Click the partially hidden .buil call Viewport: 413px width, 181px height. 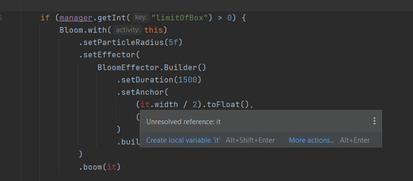point(128,142)
